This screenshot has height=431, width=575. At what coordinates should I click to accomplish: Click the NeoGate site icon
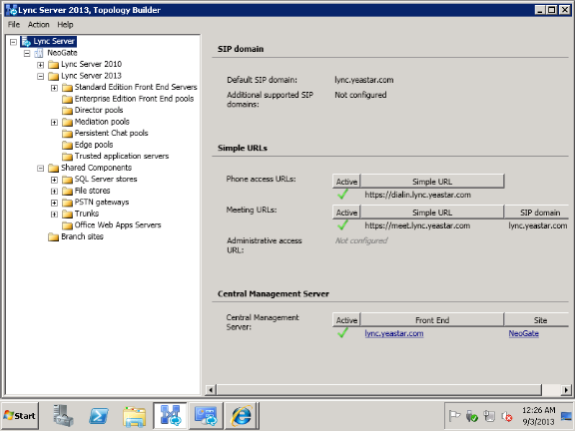(x=39, y=53)
